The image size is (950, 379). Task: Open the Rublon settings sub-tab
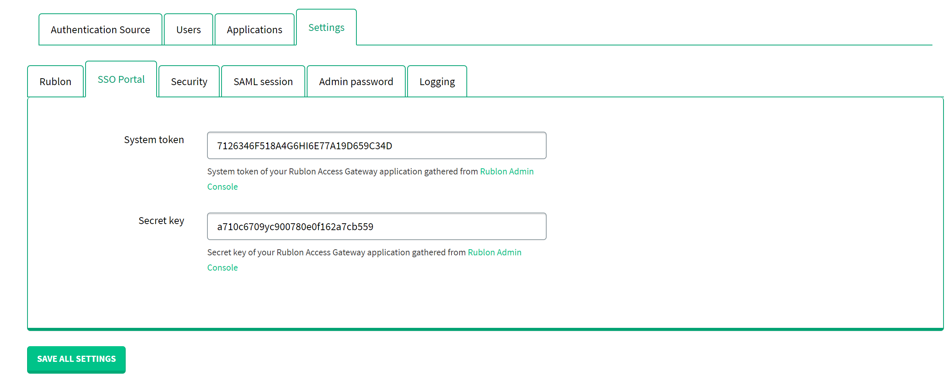55,82
